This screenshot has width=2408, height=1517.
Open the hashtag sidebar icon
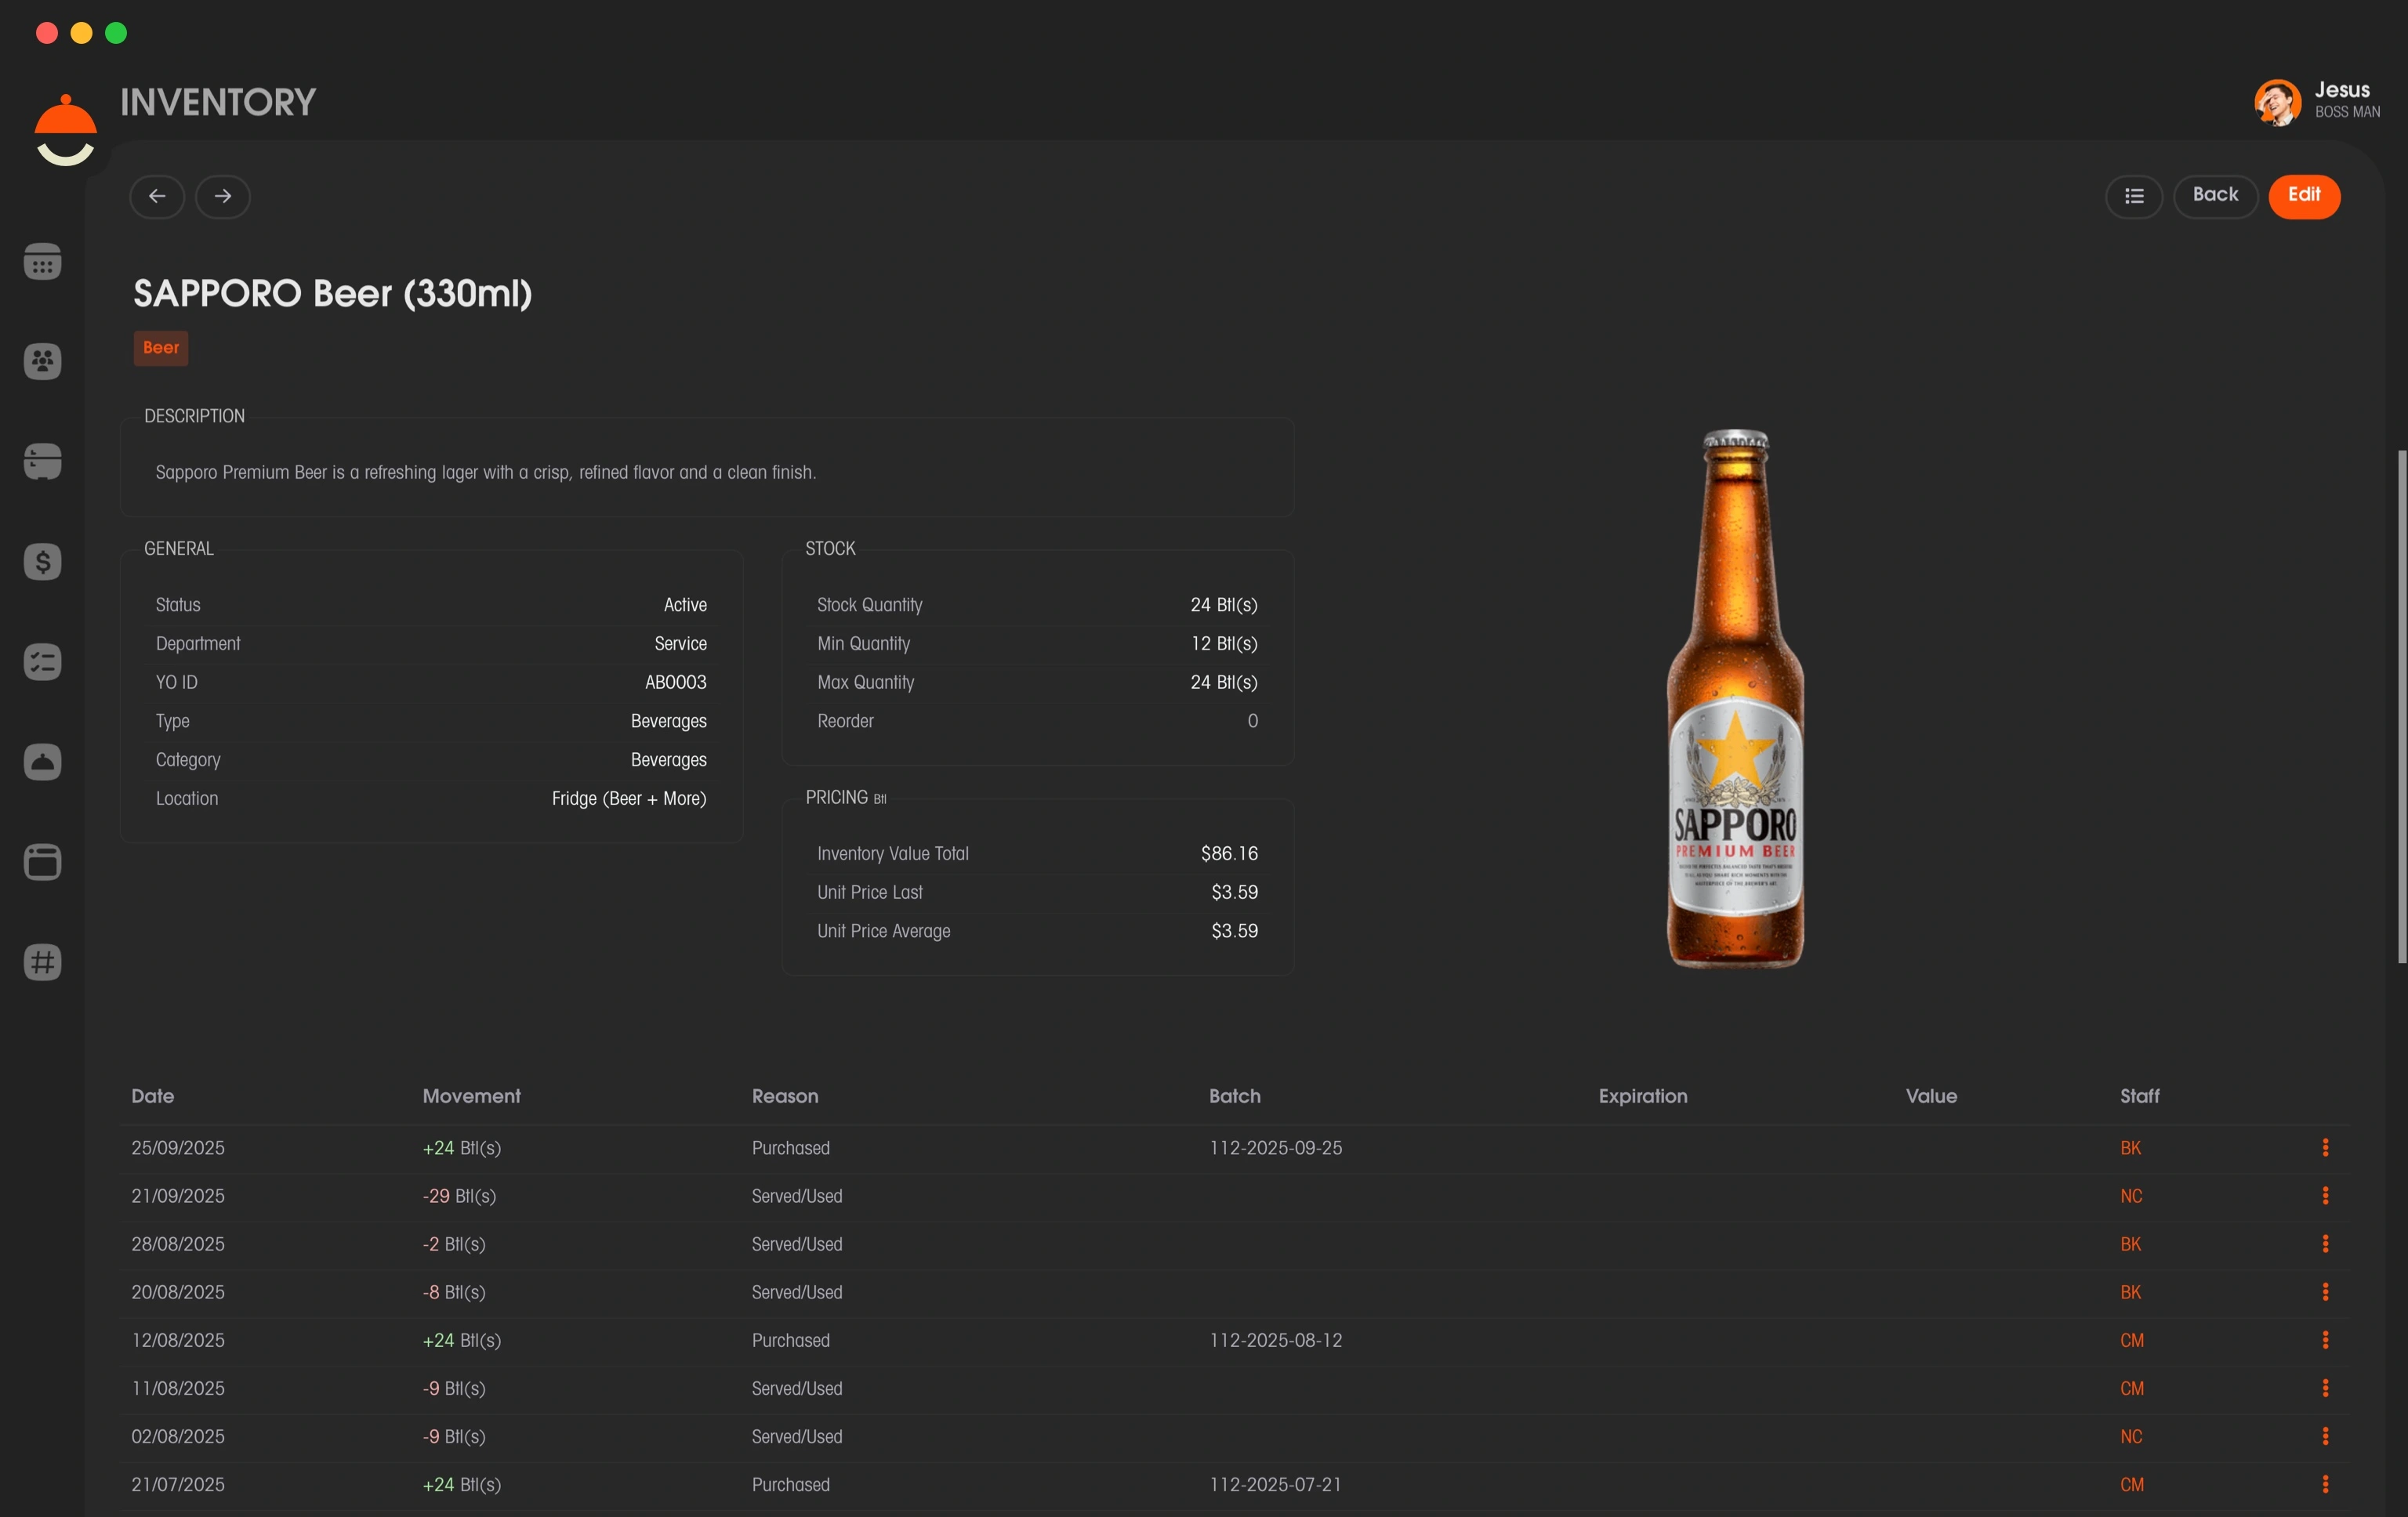point(42,962)
